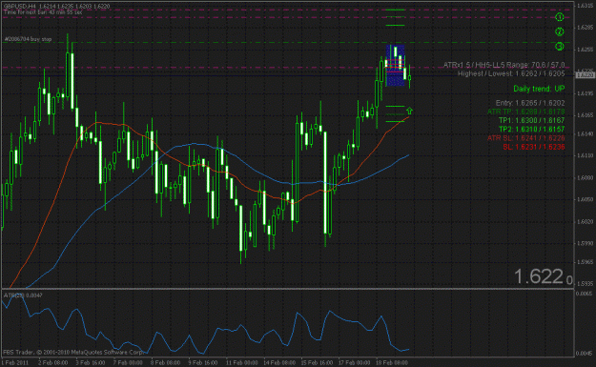Click the '3 Feb 16:00' time axis label

pos(91,363)
